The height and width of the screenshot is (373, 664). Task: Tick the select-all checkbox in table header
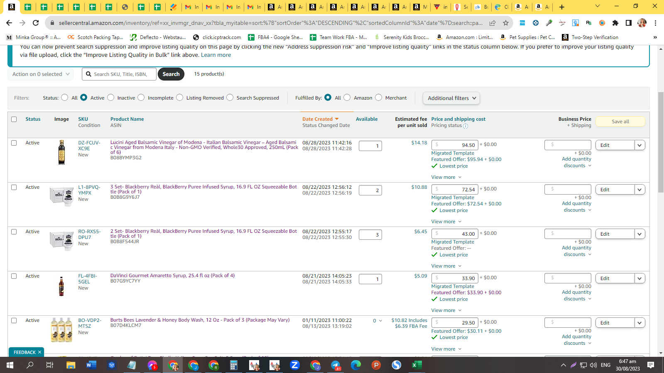[x=14, y=119]
